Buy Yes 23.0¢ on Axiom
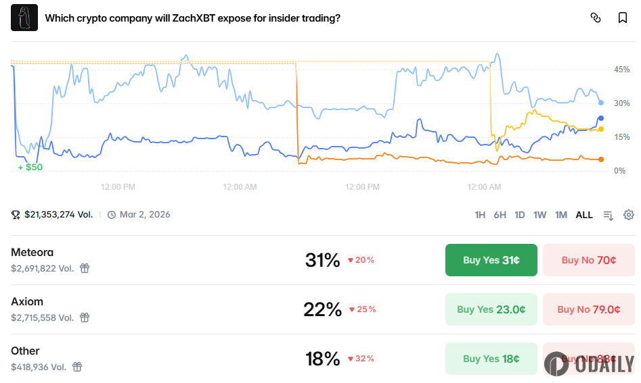 (491, 309)
